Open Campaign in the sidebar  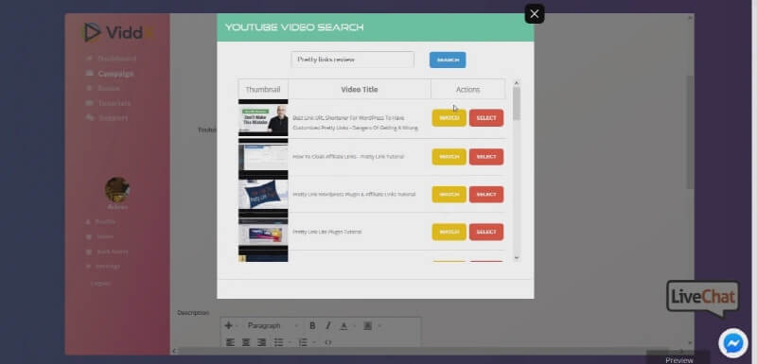click(x=115, y=74)
